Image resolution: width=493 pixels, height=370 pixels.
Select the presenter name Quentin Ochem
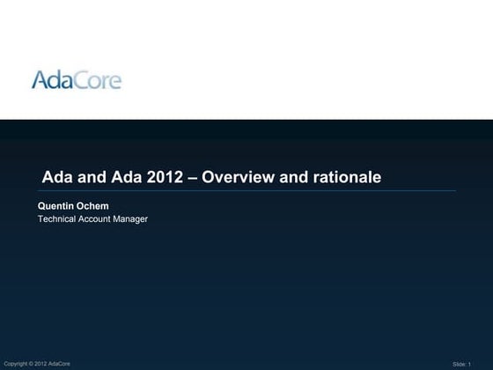point(73,206)
